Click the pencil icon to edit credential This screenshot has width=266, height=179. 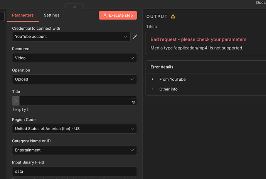point(135,37)
